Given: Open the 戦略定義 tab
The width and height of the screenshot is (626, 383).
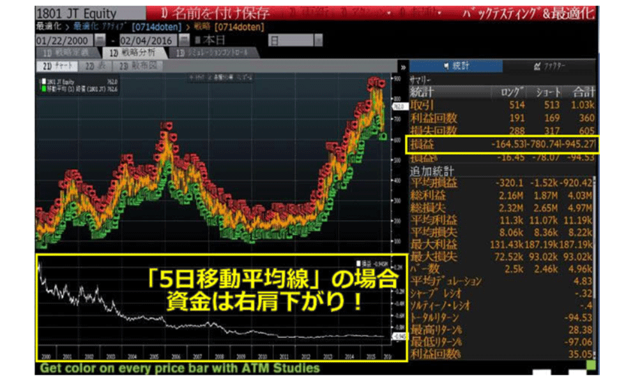Looking at the screenshot, I should (66, 53).
